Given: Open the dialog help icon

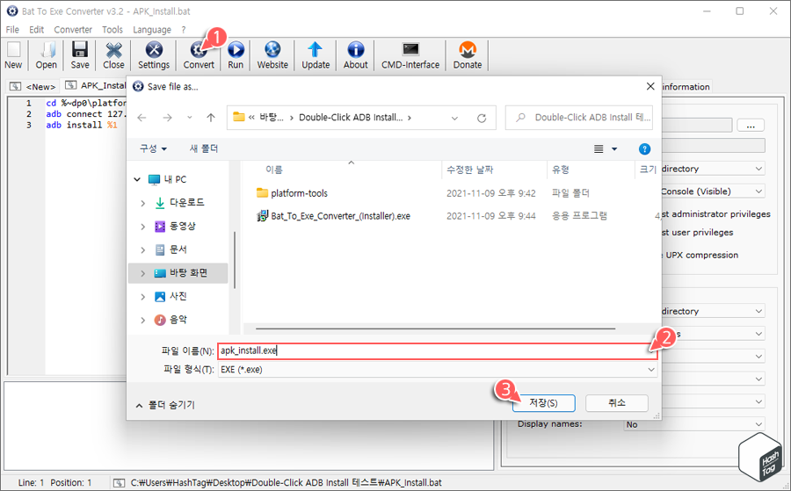Looking at the screenshot, I should [644, 149].
